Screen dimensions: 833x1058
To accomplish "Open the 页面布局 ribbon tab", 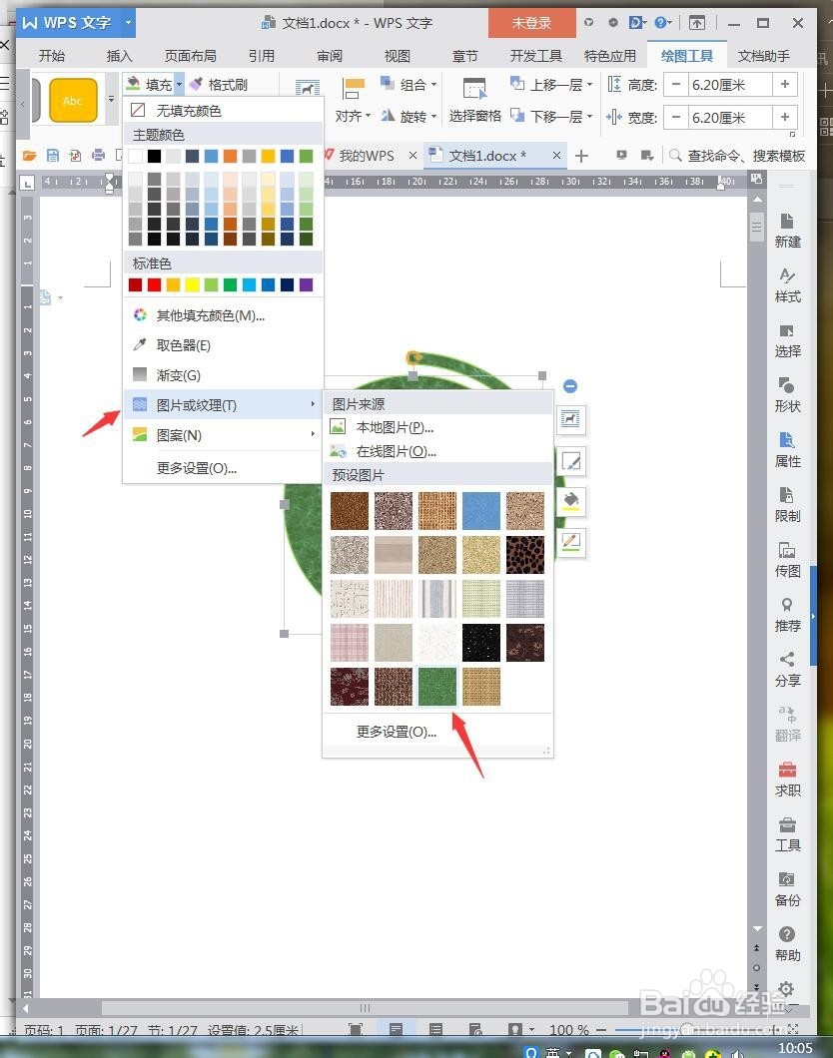I will [x=191, y=55].
